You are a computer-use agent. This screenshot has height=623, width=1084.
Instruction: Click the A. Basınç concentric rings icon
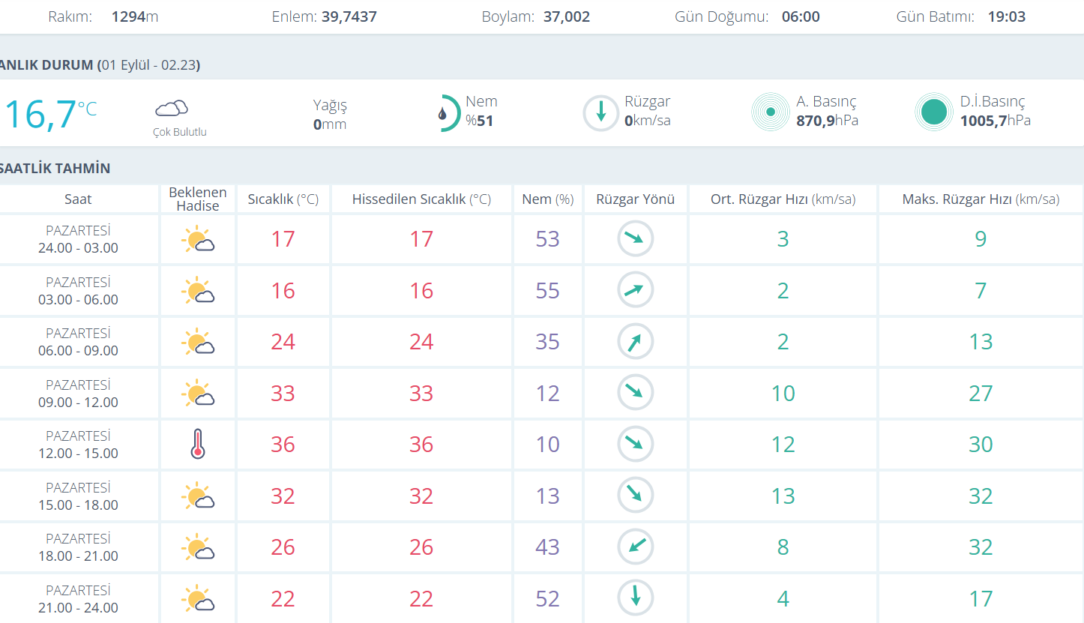(x=770, y=112)
